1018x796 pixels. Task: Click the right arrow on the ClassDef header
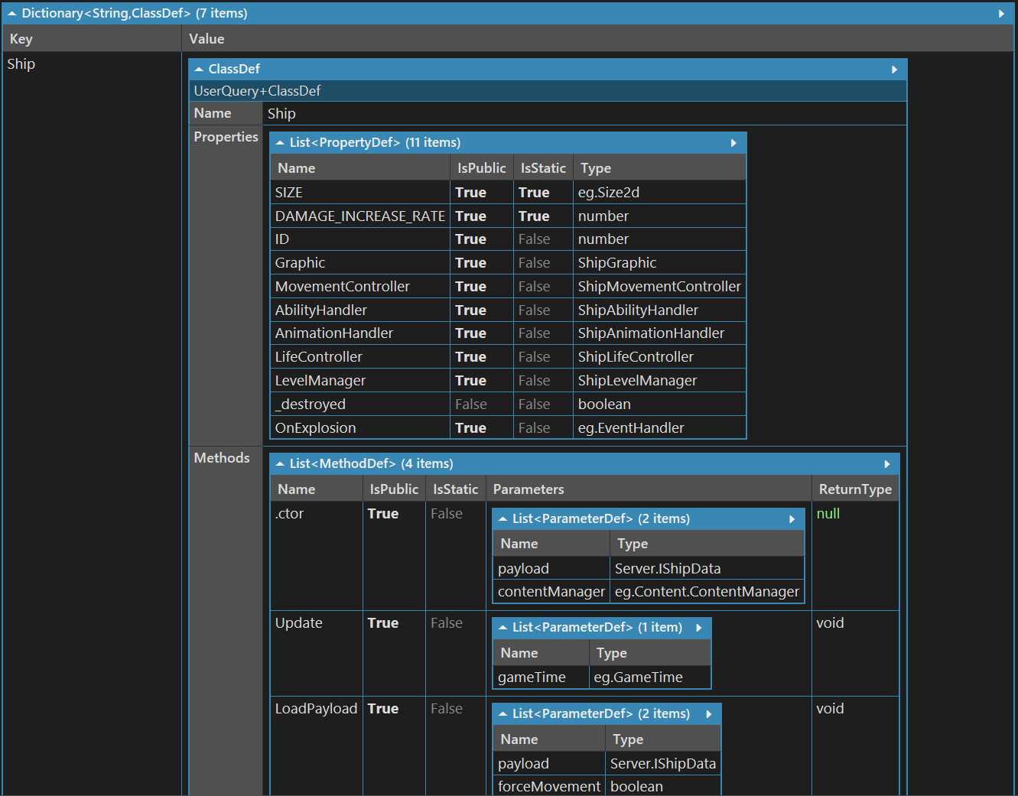coord(894,70)
